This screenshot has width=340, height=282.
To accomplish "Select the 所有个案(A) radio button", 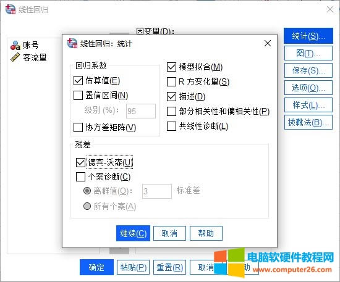I will click(87, 206).
